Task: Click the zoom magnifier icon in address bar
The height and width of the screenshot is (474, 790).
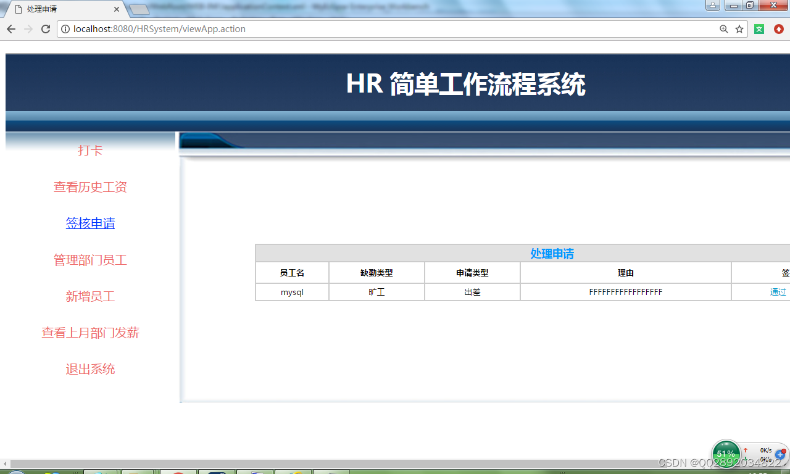Action: (723, 28)
